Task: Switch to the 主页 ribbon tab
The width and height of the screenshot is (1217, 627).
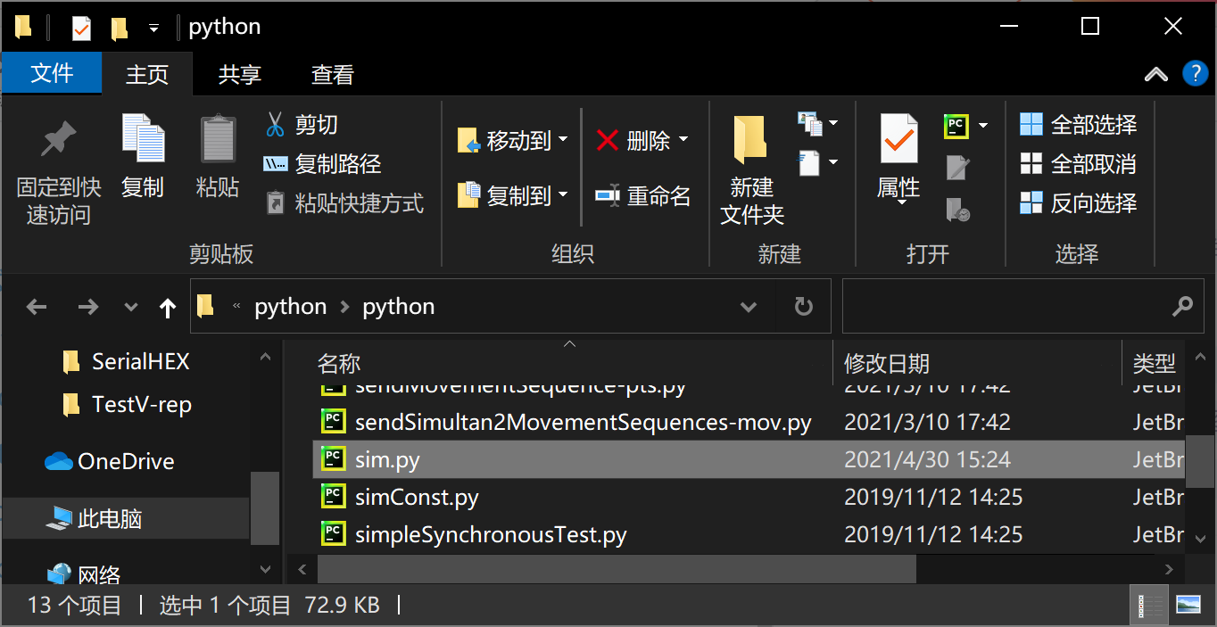Action: 147,74
